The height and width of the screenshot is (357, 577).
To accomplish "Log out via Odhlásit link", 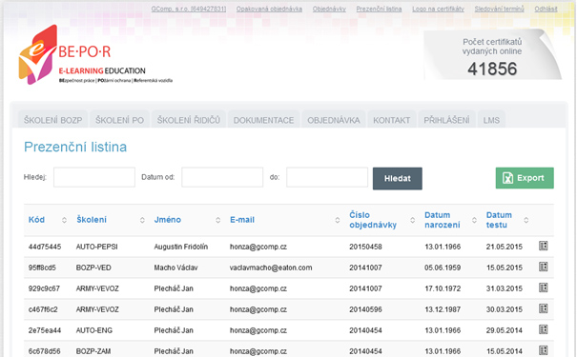I will [546, 9].
